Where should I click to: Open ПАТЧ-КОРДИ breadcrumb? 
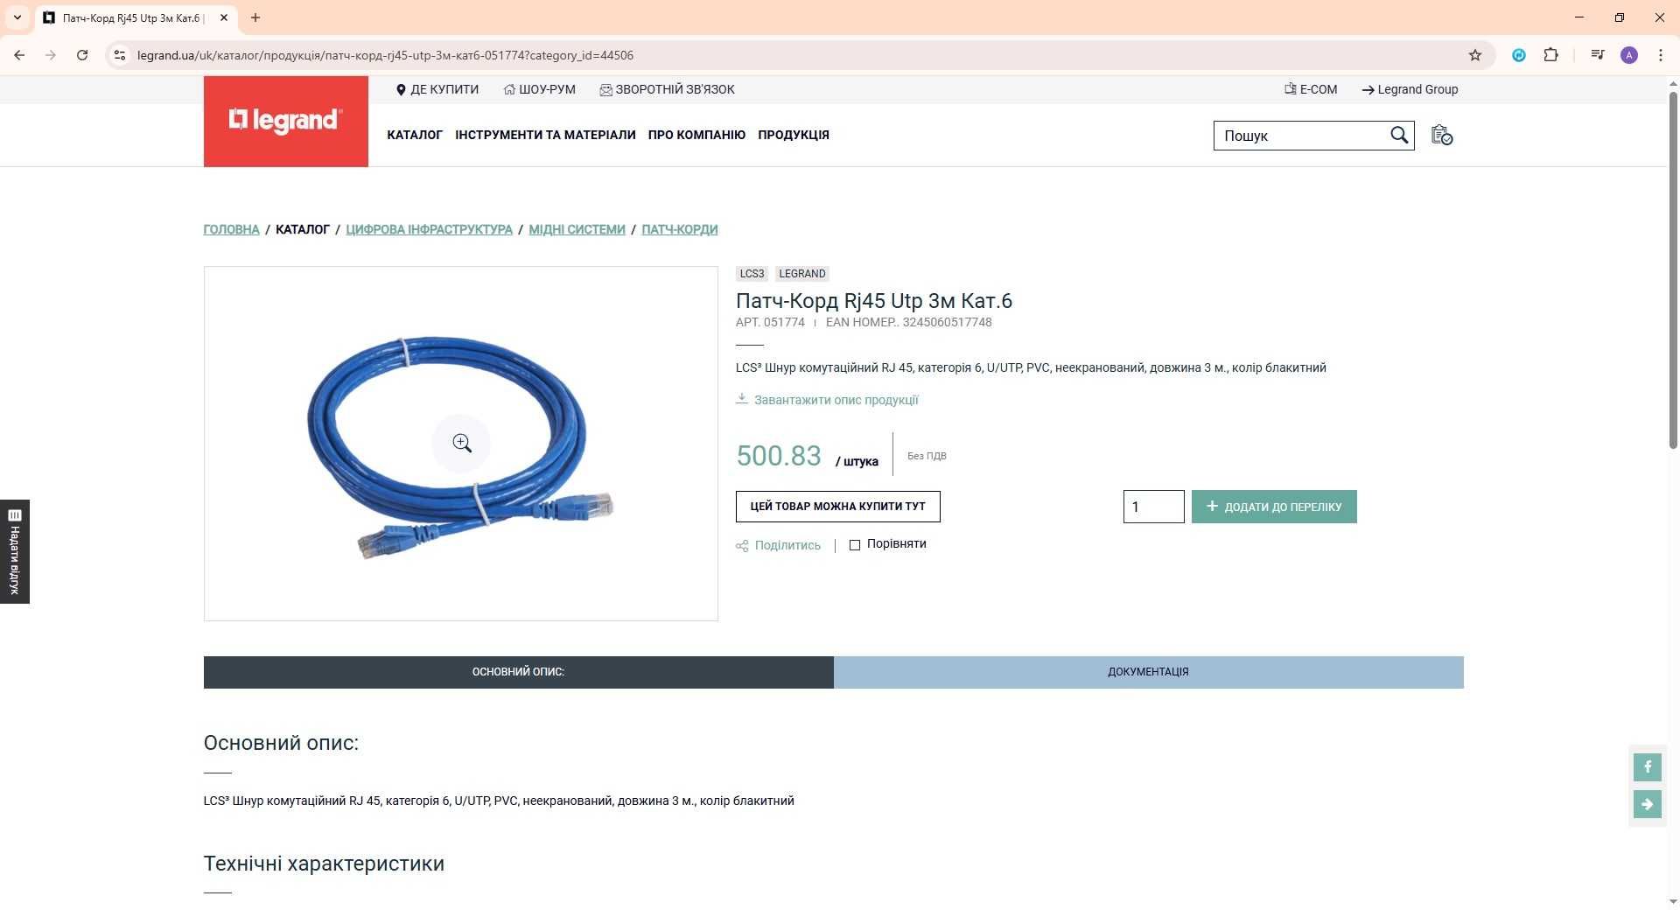coord(679,229)
